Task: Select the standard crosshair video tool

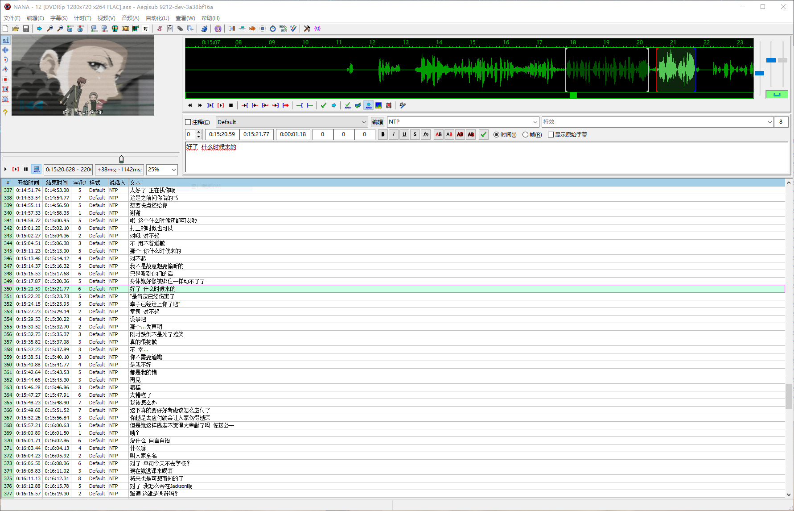Action: point(5,40)
